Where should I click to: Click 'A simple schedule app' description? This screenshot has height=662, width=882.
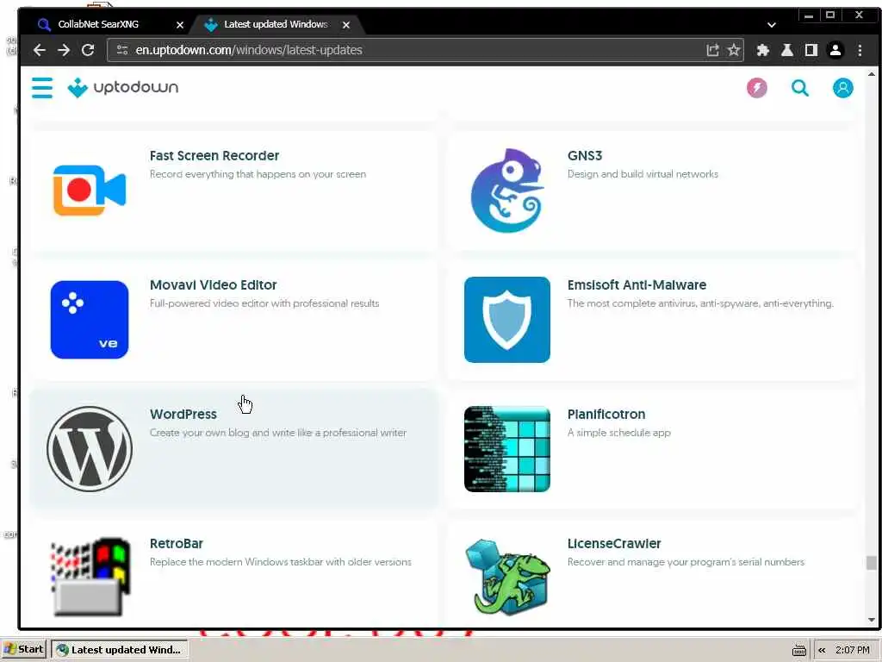(618, 433)
